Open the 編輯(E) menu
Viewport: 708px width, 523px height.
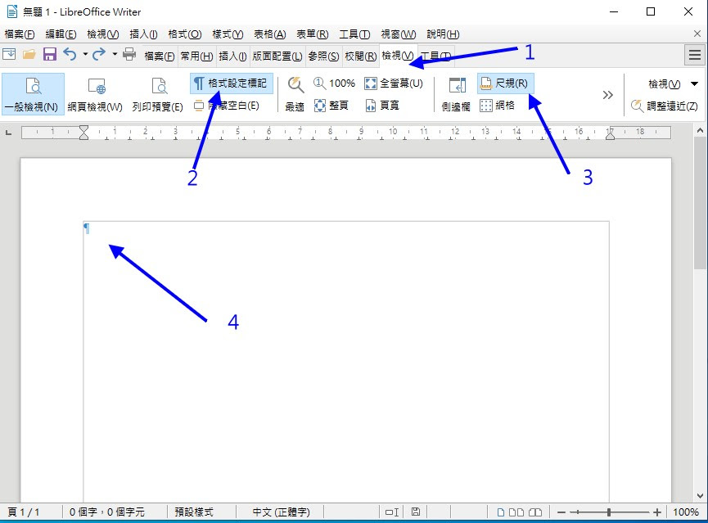point(61,34)
